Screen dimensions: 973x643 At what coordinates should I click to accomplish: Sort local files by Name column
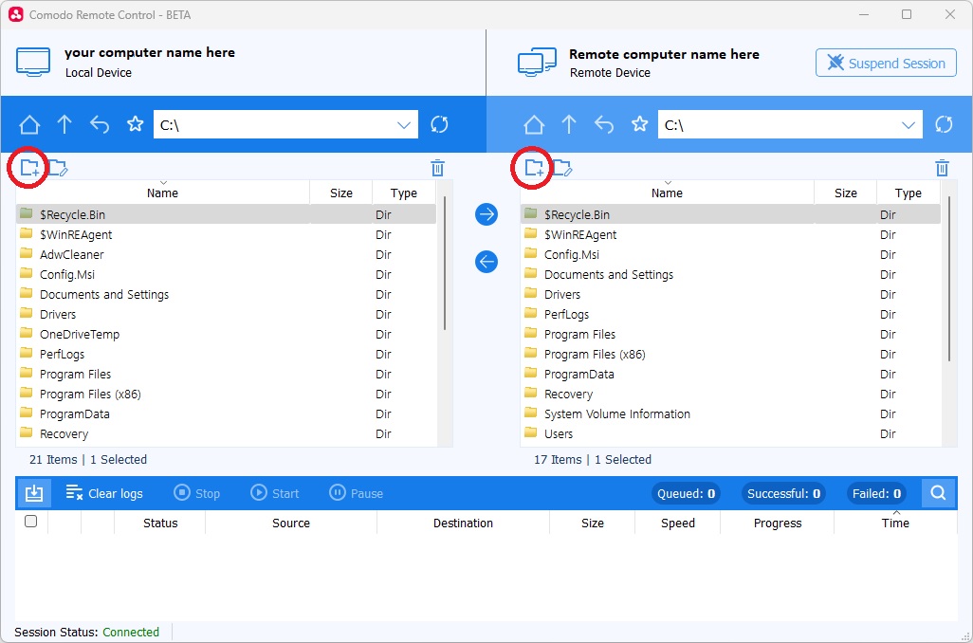(162, 193)
